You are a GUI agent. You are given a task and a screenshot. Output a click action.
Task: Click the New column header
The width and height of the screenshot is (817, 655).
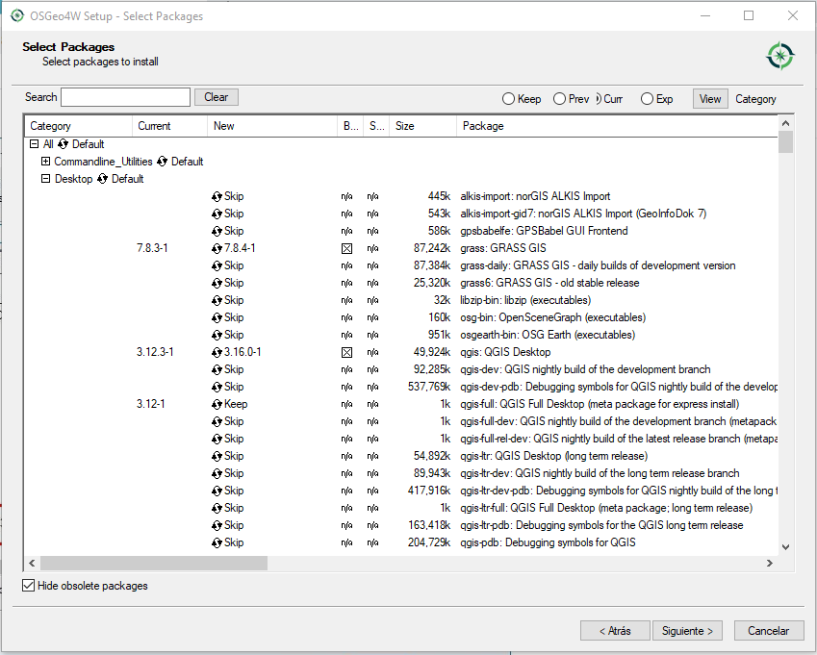[272, 126]
